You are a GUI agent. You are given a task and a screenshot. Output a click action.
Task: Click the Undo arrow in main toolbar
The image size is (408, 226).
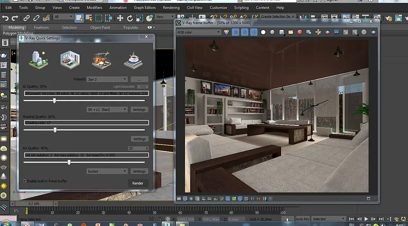(x=5, y=18)
